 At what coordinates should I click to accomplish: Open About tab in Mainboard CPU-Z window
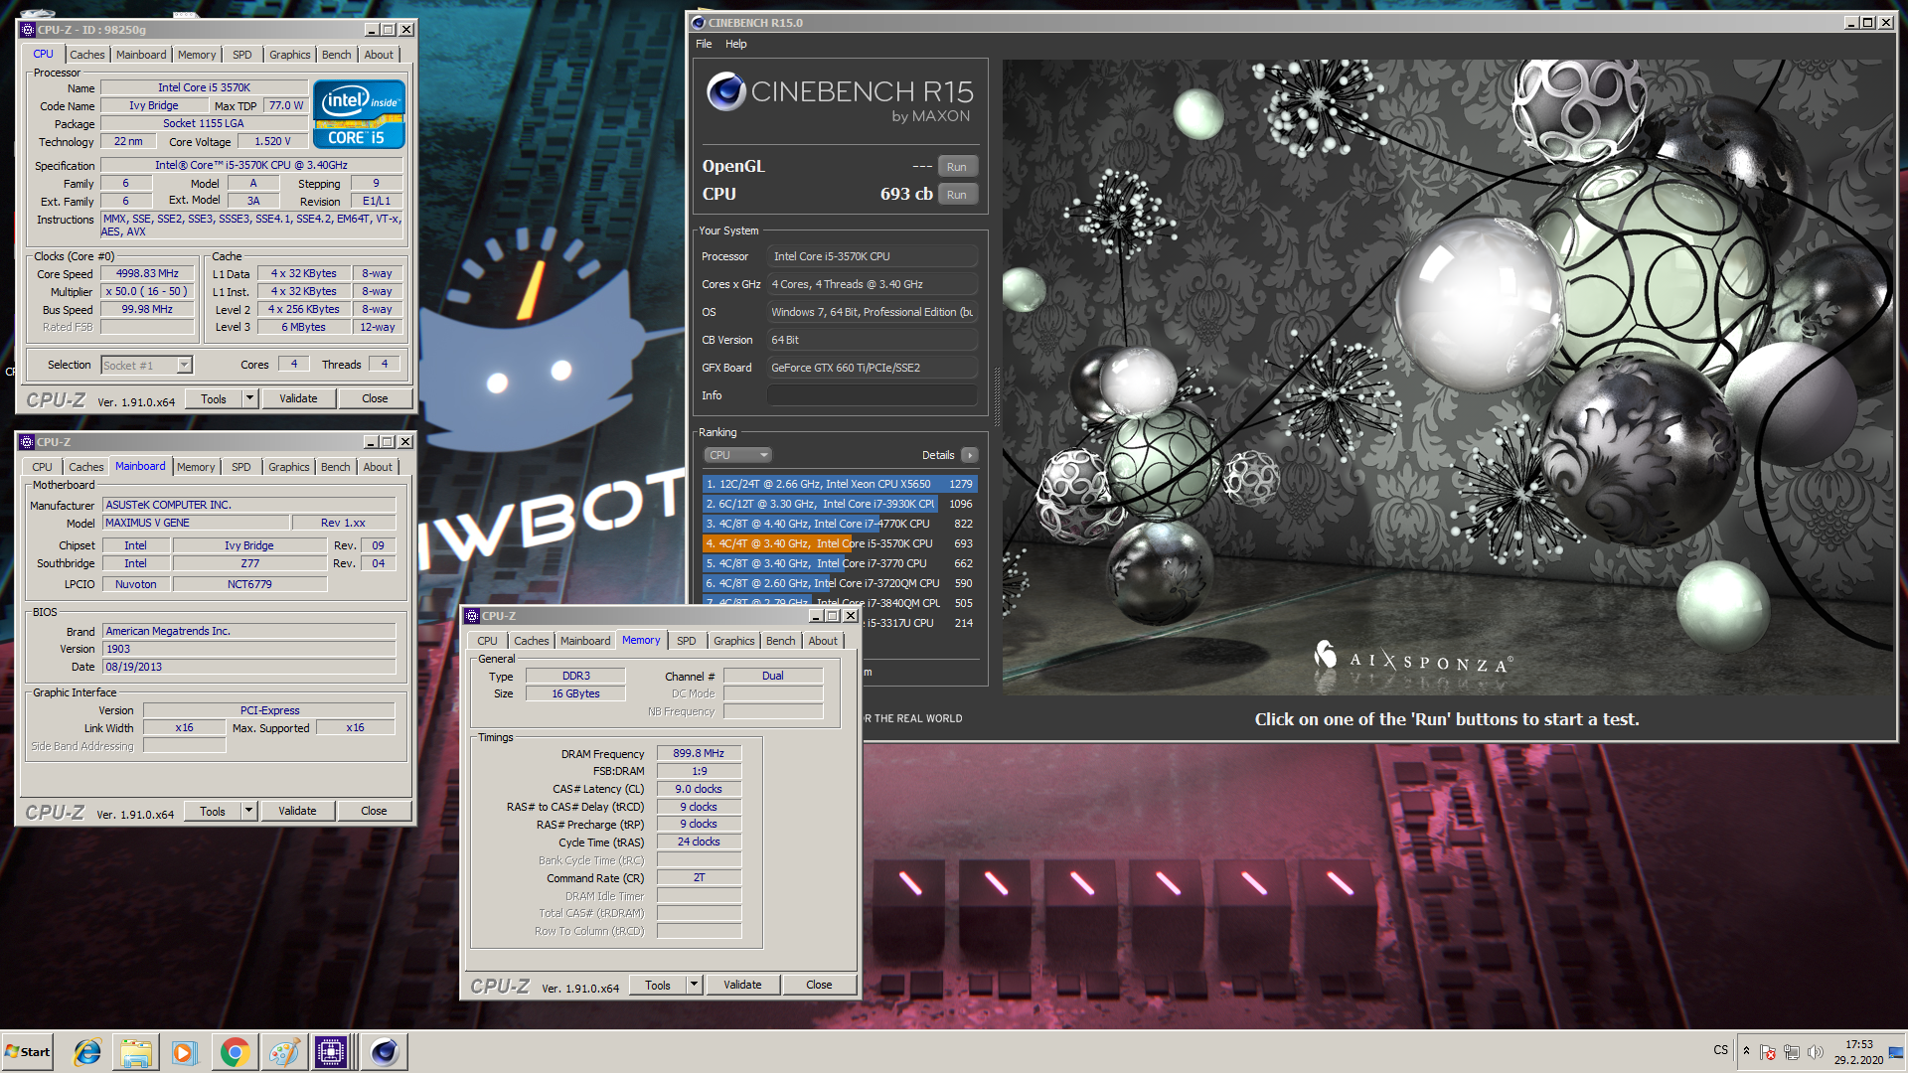pyautogui.click(x=378, y=467)
